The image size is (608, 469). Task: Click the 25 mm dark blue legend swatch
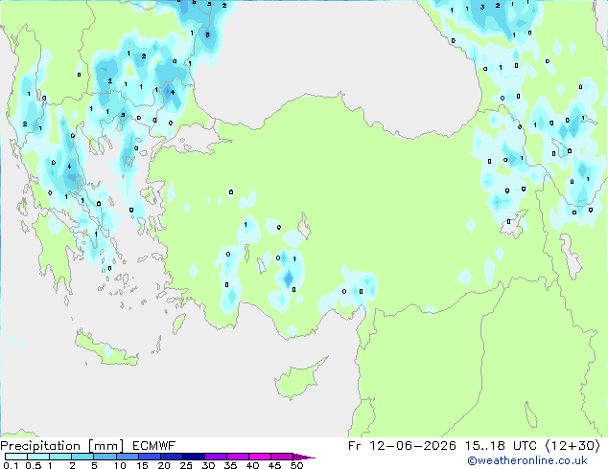[194, 457]
